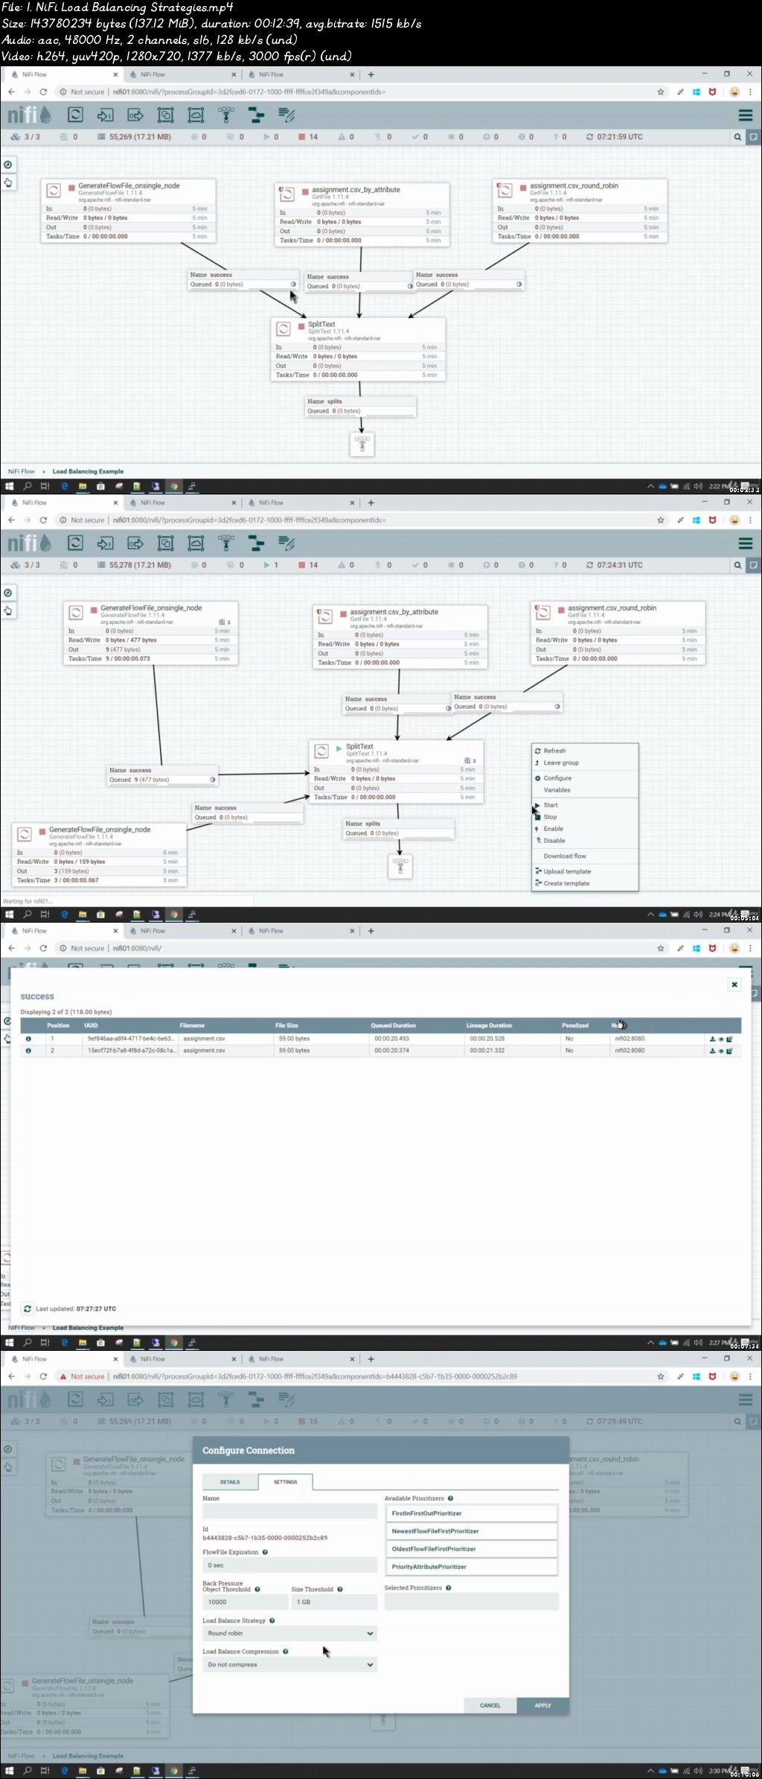Open provenance icon for row 15ecf72f
Screen dimensions: 762x1779
(x=729, y=1051)
